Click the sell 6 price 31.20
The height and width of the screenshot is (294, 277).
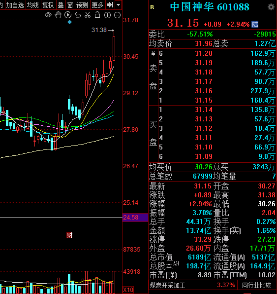pos(204,53)
